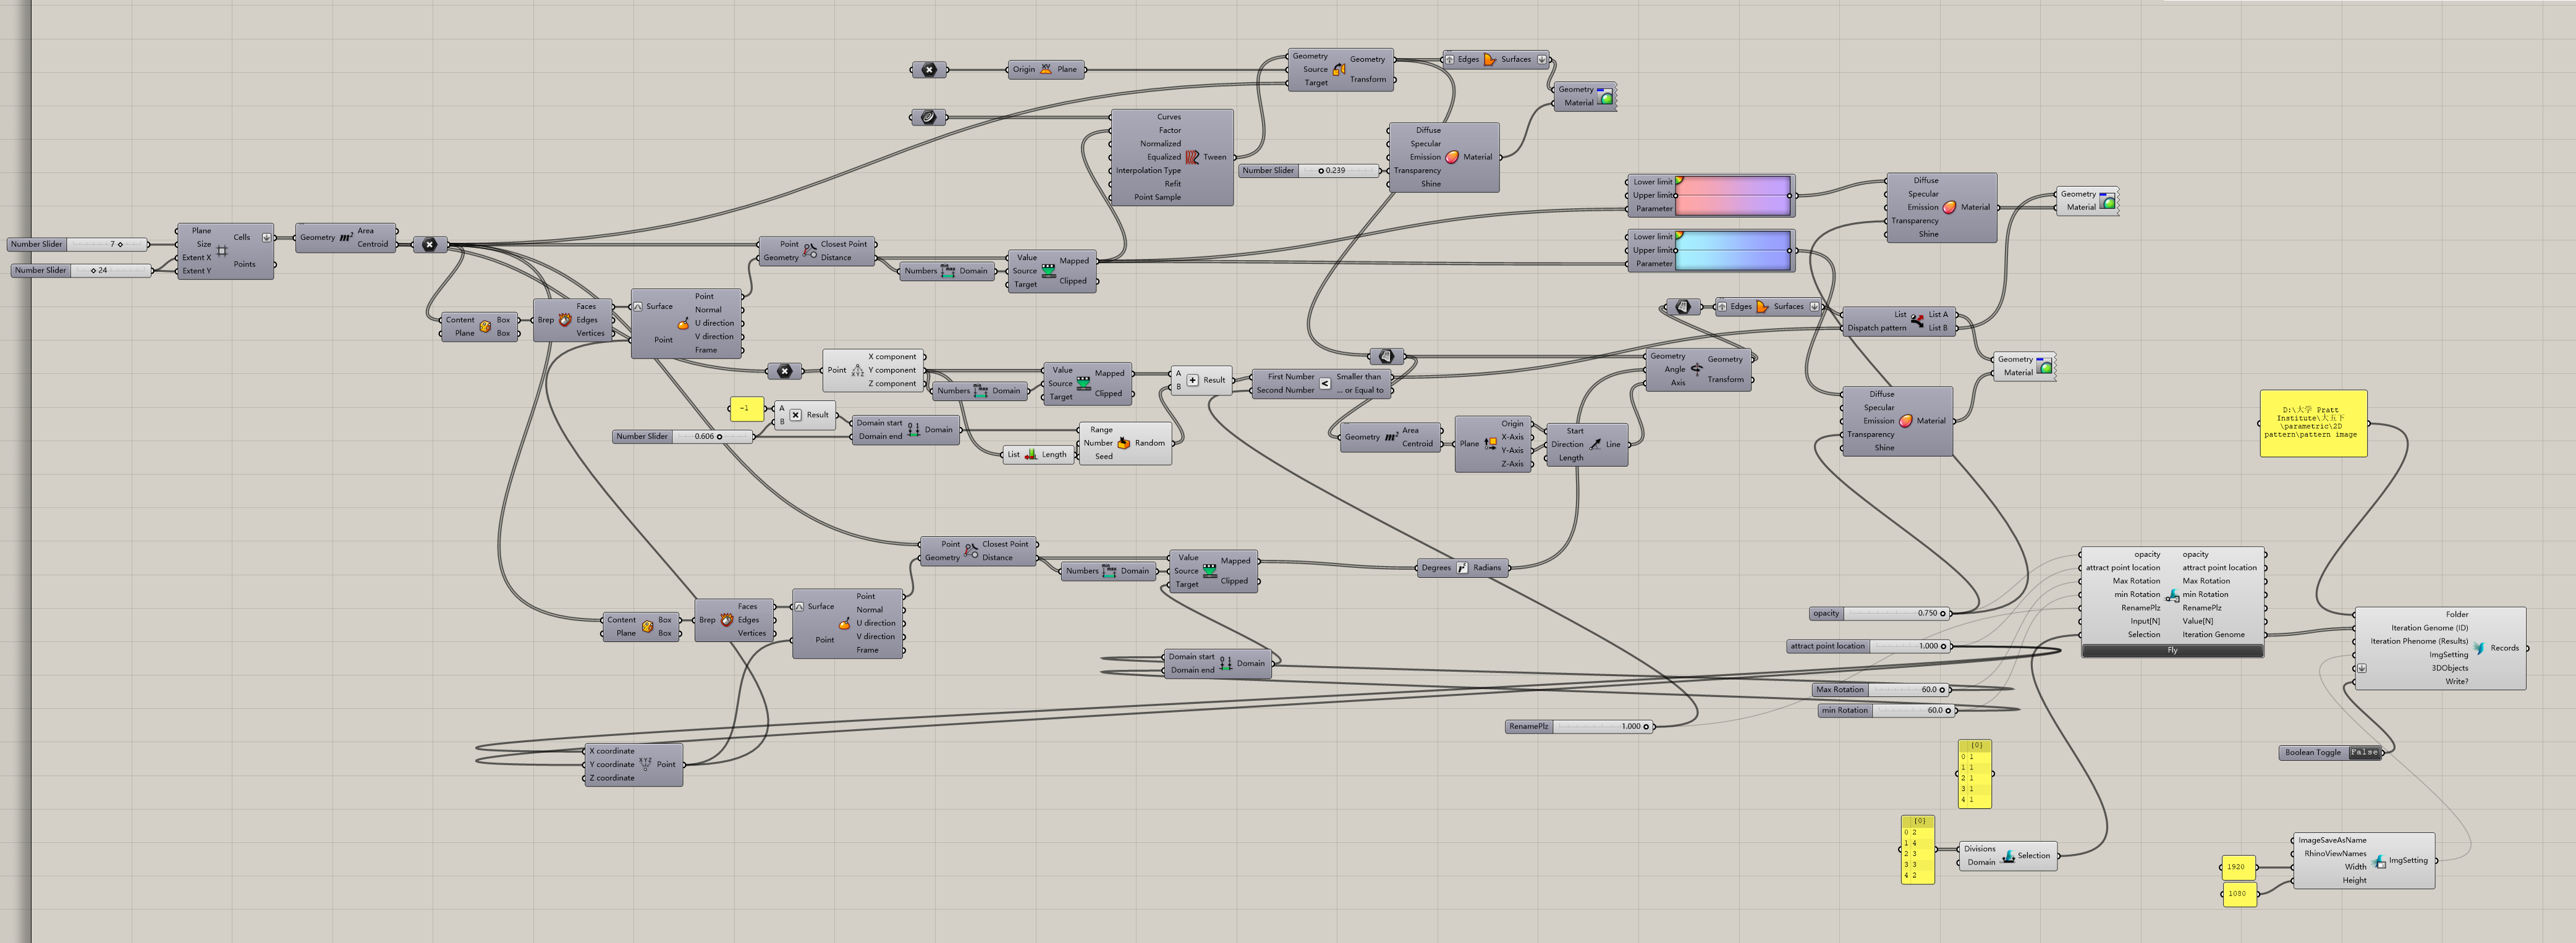The height and width of the screenshot is (943, 2576).
Task: Click the flatten arrow beside 3DObjects input
Action: 2361,668
